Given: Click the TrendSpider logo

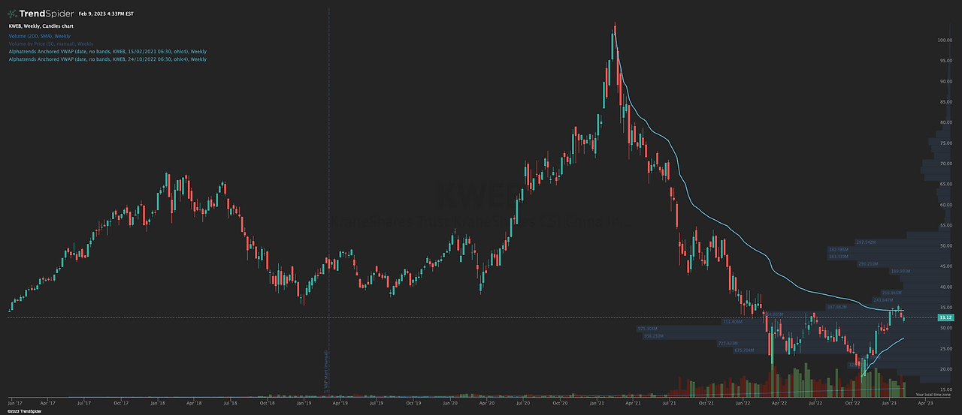Looking at the screenshot, I should click(x=40, y=13).
